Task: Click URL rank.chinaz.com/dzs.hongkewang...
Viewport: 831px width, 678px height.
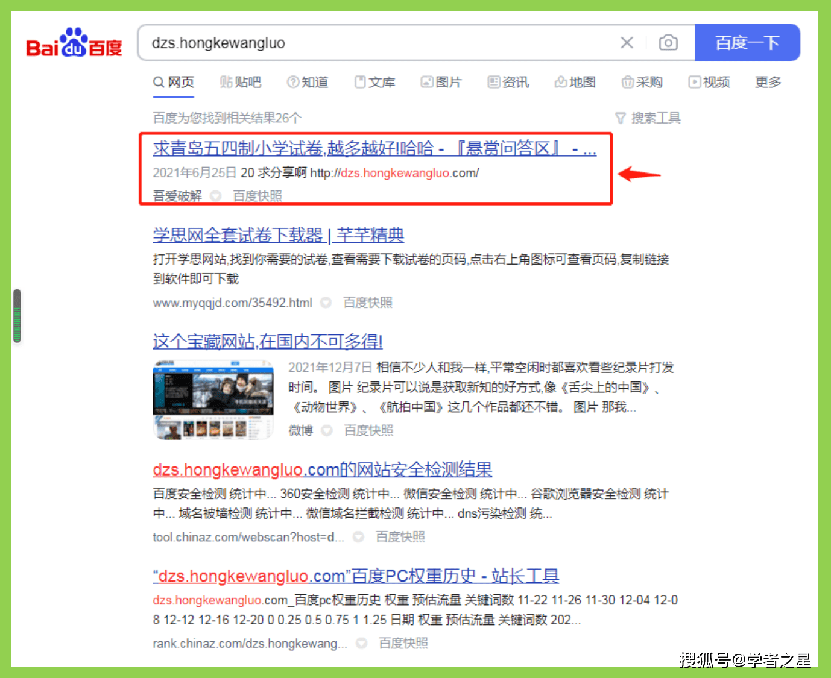Action: [x=250, y=644]
